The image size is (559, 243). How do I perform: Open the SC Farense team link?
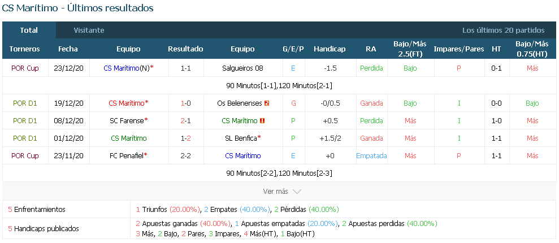[127, 121]
